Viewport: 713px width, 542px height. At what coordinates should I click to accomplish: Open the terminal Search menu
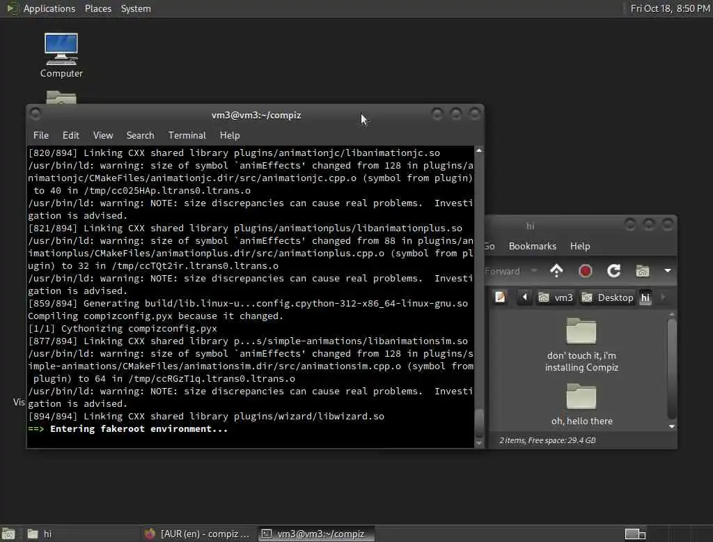coord(140,136)
